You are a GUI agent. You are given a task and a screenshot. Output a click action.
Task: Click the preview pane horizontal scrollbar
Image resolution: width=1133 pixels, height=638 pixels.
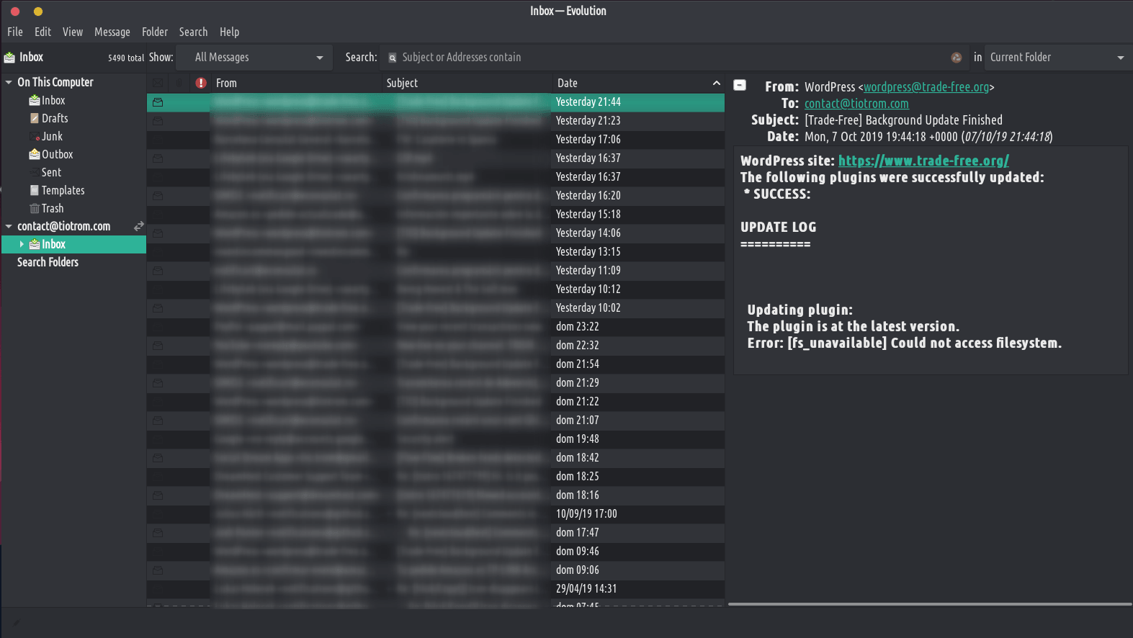[x=929, y=604]
